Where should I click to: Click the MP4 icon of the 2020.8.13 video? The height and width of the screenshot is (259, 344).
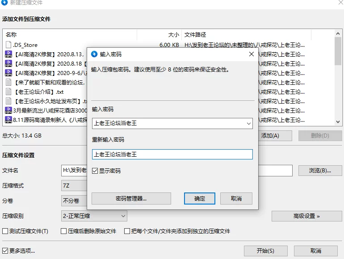(x=8, y=54)
